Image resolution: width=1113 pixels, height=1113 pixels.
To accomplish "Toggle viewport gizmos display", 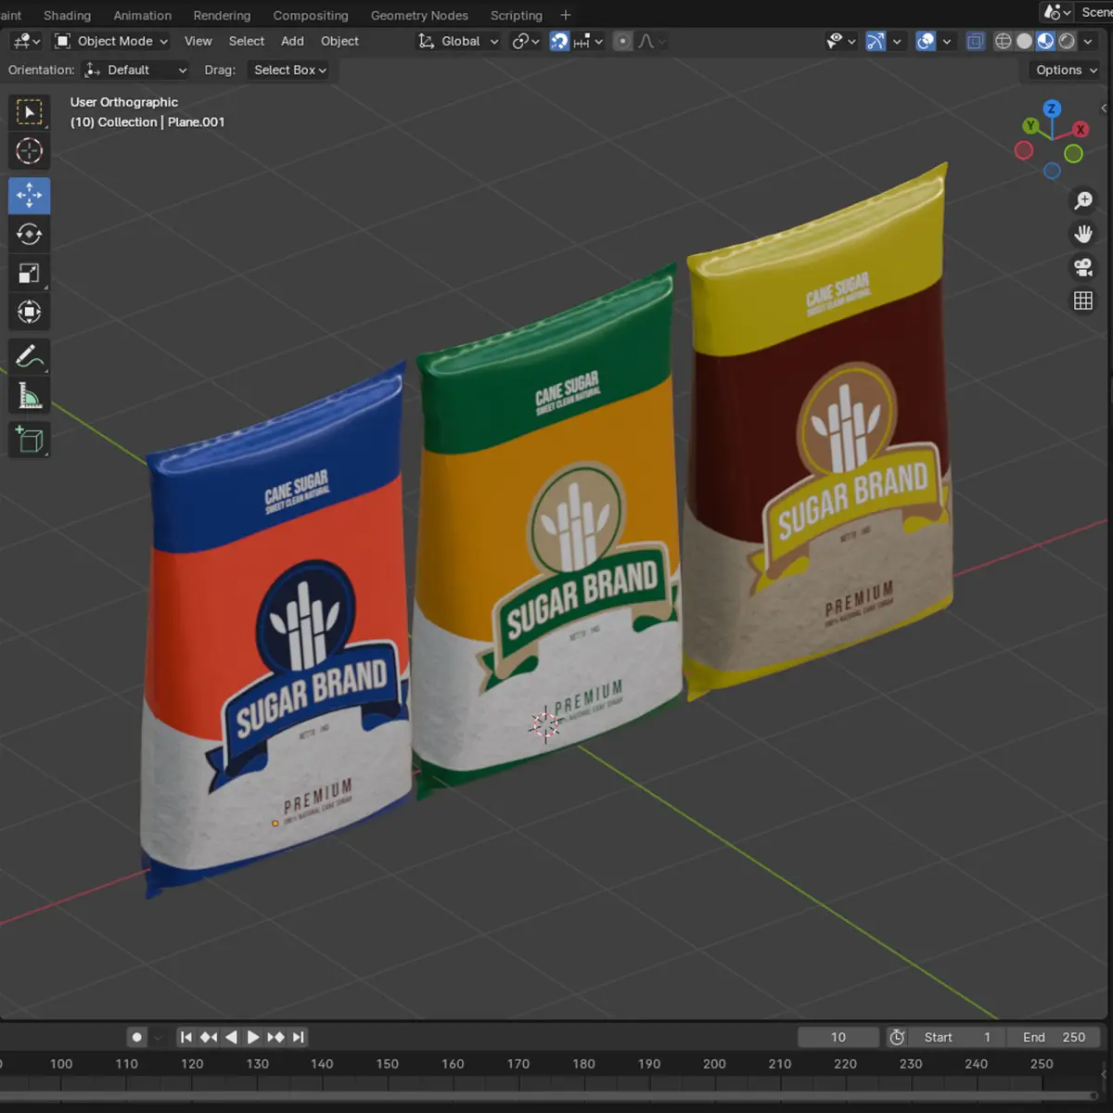I will [x=876, y=41].
